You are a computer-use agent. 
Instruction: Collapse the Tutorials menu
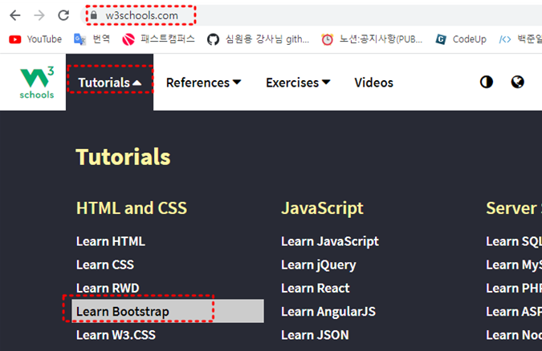click(x=109, y=83)
